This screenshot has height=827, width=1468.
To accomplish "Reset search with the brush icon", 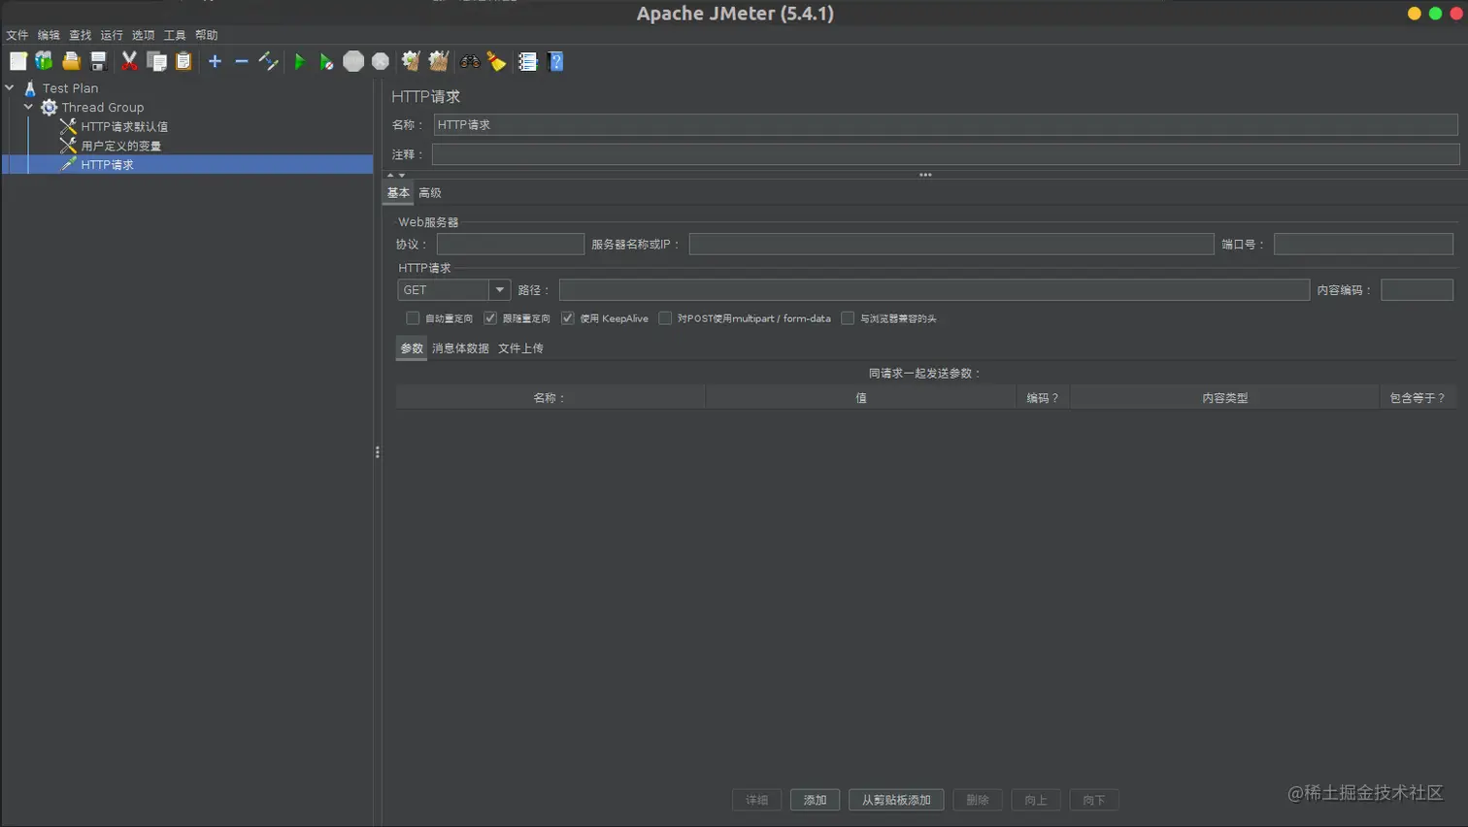I will 497,61.
